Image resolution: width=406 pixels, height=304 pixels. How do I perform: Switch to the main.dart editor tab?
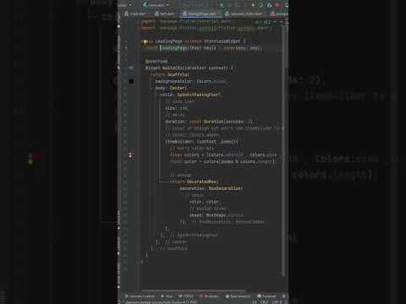(x=135, y=14)
